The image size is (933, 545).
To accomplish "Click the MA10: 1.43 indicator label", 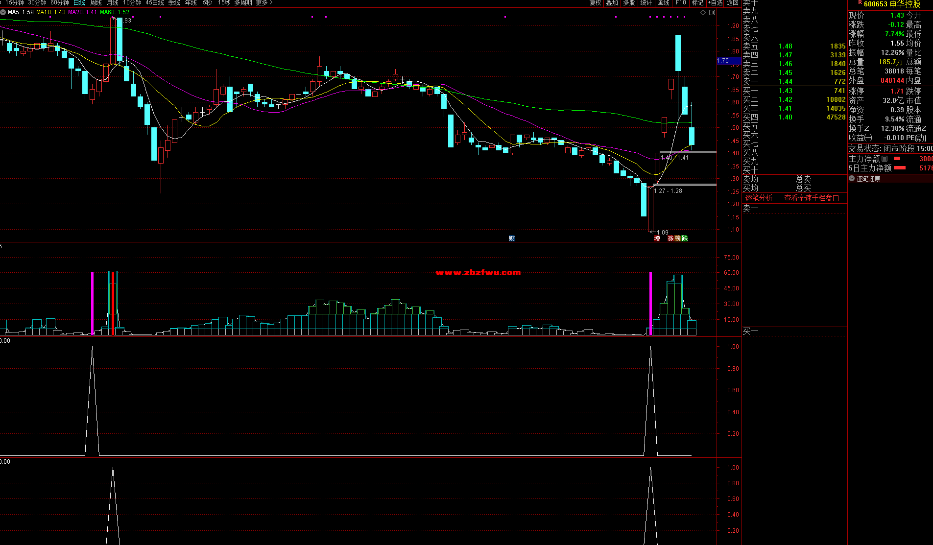I will [51, 12].
